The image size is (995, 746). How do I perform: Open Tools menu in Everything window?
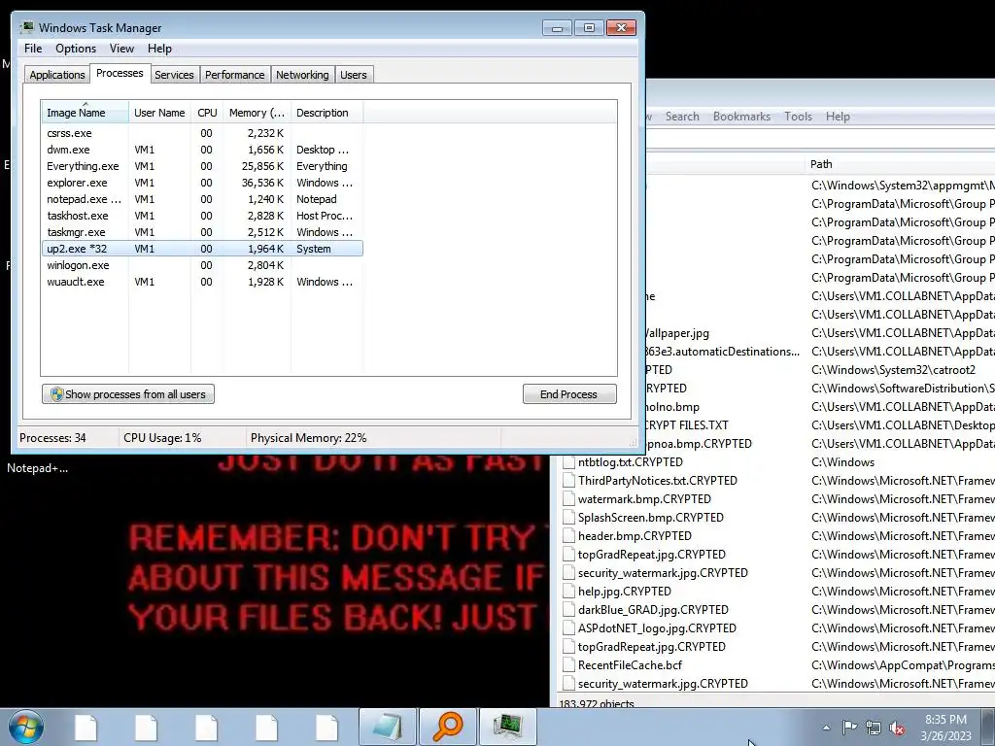[798, 117]
